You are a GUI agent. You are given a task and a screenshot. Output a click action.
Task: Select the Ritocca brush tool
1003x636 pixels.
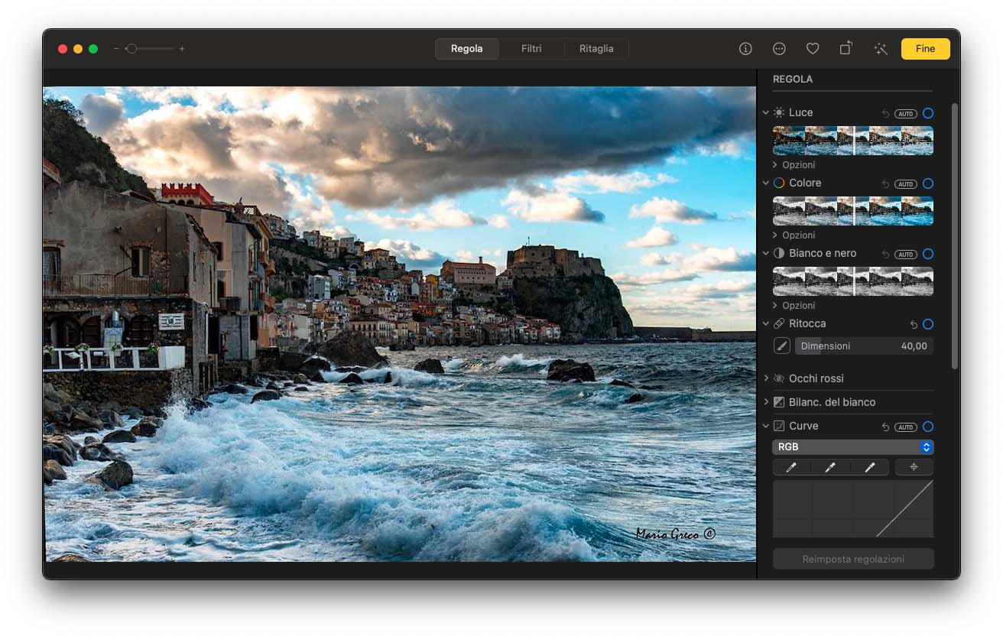[x=781, y=346]
